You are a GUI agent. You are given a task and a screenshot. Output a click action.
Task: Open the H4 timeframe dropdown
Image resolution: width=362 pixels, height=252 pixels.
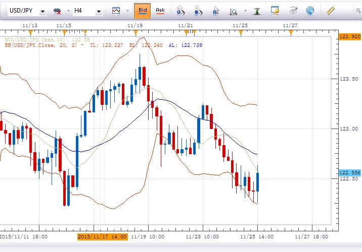point(99,11)
